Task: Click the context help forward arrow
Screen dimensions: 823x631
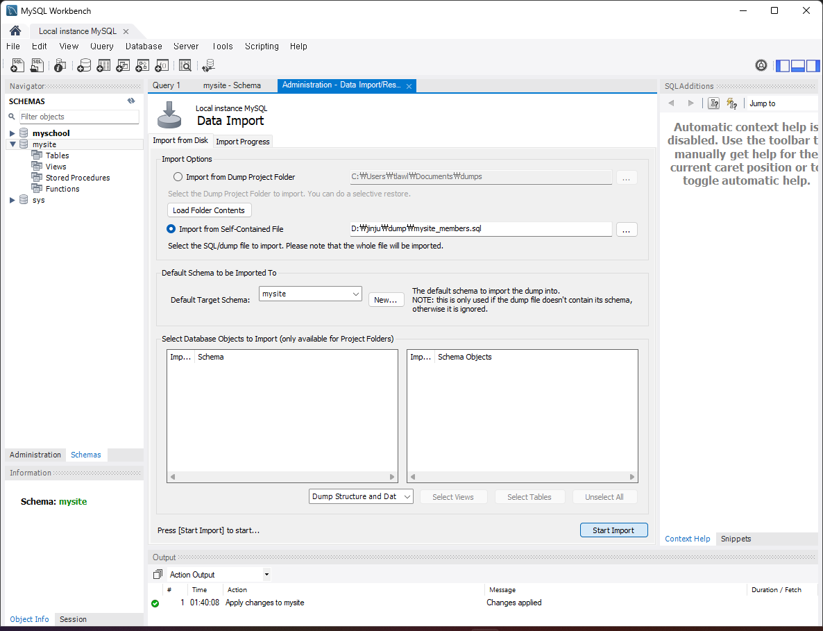Action: [690, 103]
